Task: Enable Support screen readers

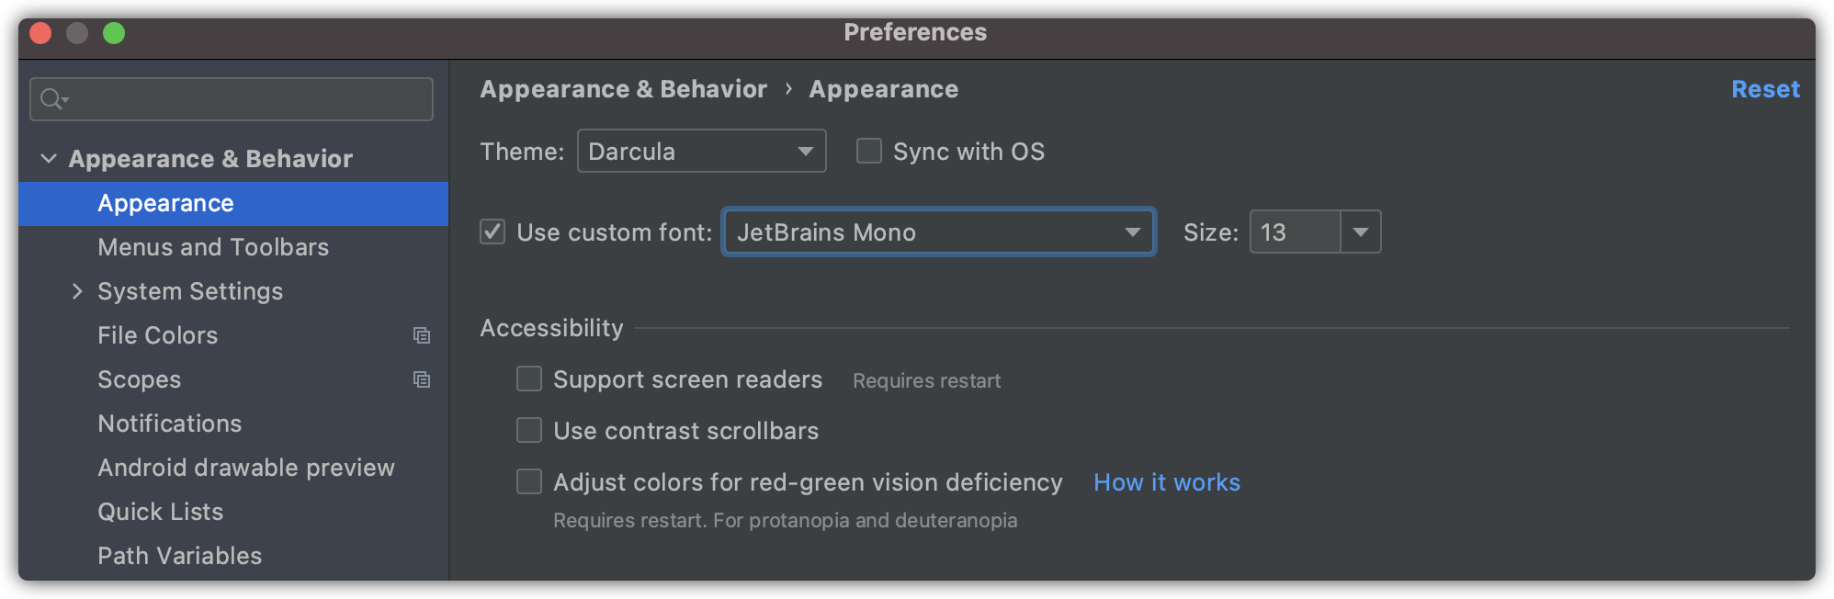Action: 529,379
